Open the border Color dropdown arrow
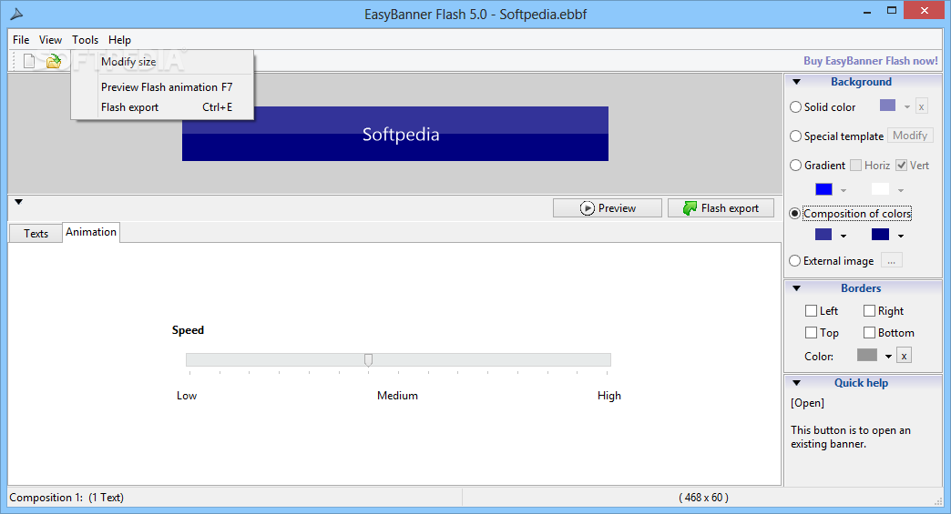This screenshot has width=951, height=514. (x=888, y=357)
